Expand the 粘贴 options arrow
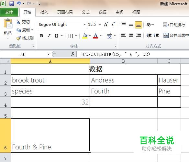Image resolution: width=189 pixels, height=162 pixels. [8, 38]
